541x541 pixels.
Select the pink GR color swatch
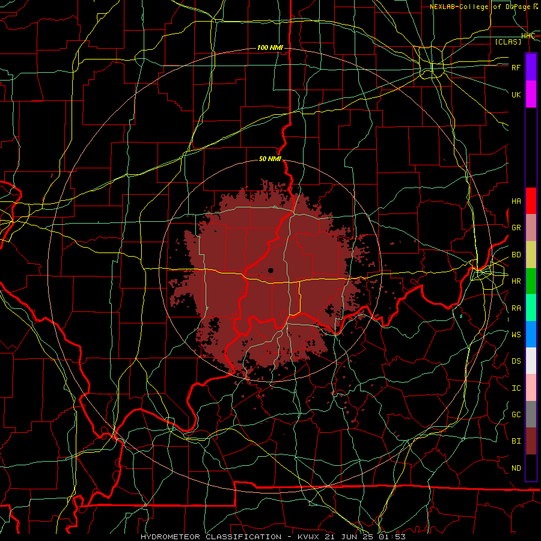(531, 228)
